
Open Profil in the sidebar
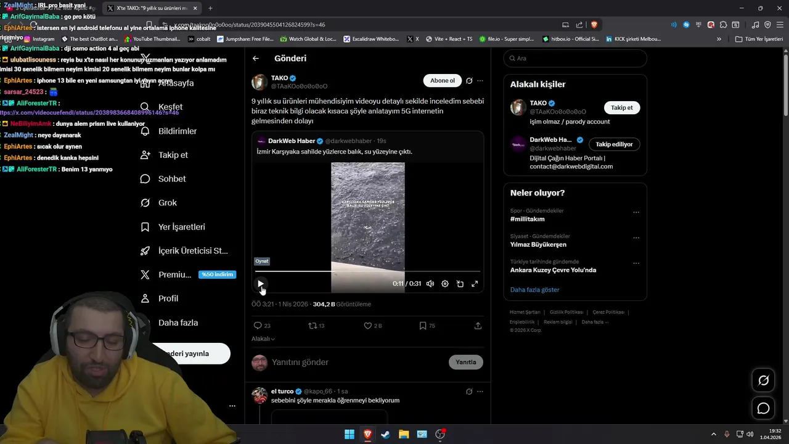[159, 298]
